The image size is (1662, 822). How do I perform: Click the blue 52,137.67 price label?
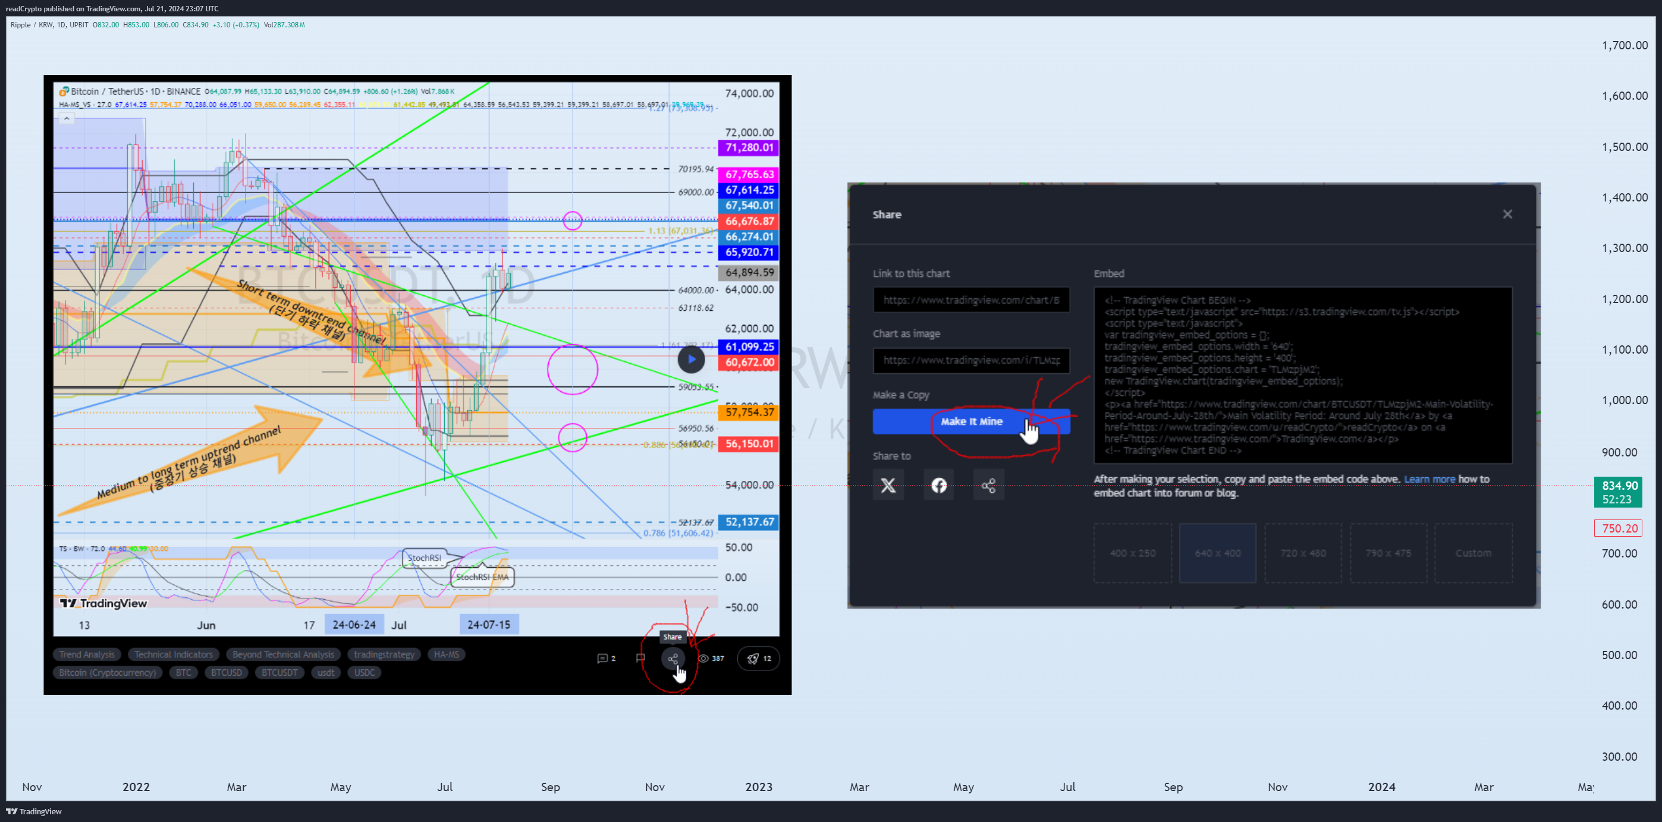tap(749, 522)
